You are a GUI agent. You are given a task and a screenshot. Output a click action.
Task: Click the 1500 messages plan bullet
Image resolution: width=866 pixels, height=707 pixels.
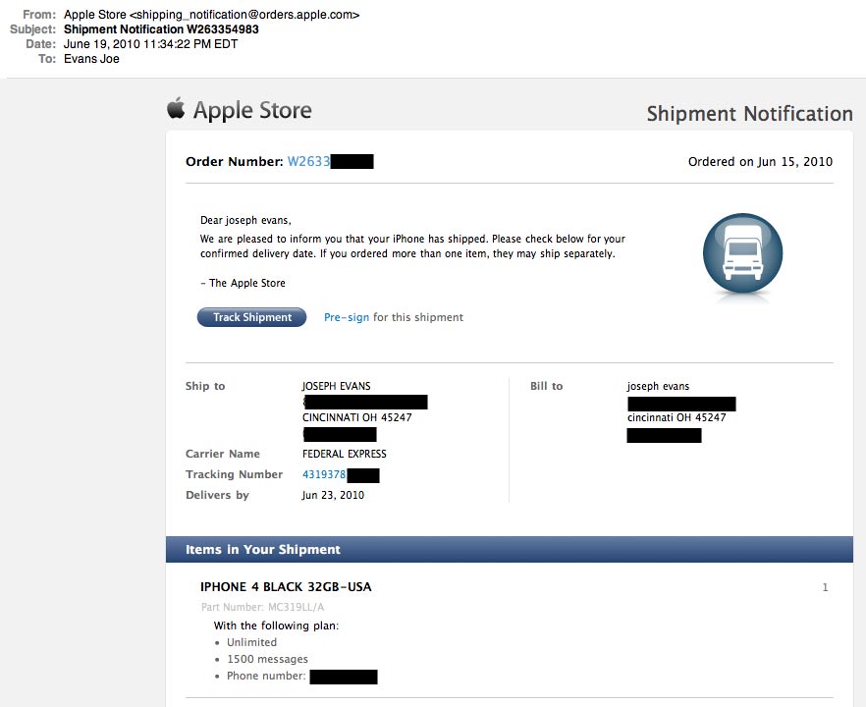pyautogui.click(x=267, y=659)
